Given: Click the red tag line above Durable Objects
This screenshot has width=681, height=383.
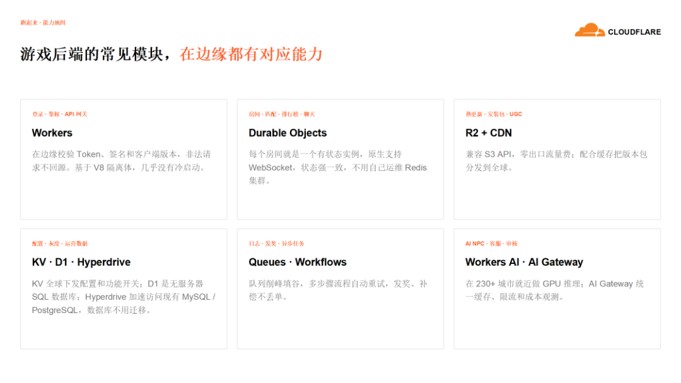Looking at the screenshot, I should tap(282, 114).
